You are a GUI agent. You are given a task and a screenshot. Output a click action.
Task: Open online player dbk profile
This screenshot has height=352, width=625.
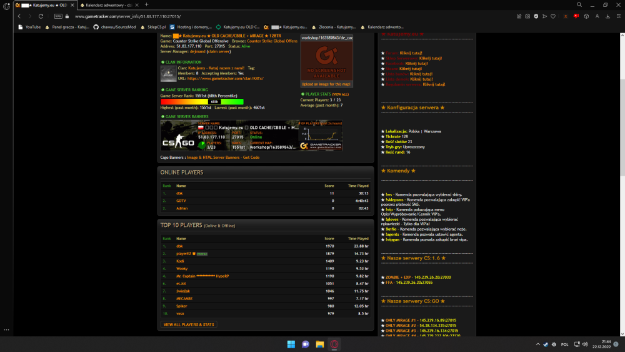click(x=179, y=193)
